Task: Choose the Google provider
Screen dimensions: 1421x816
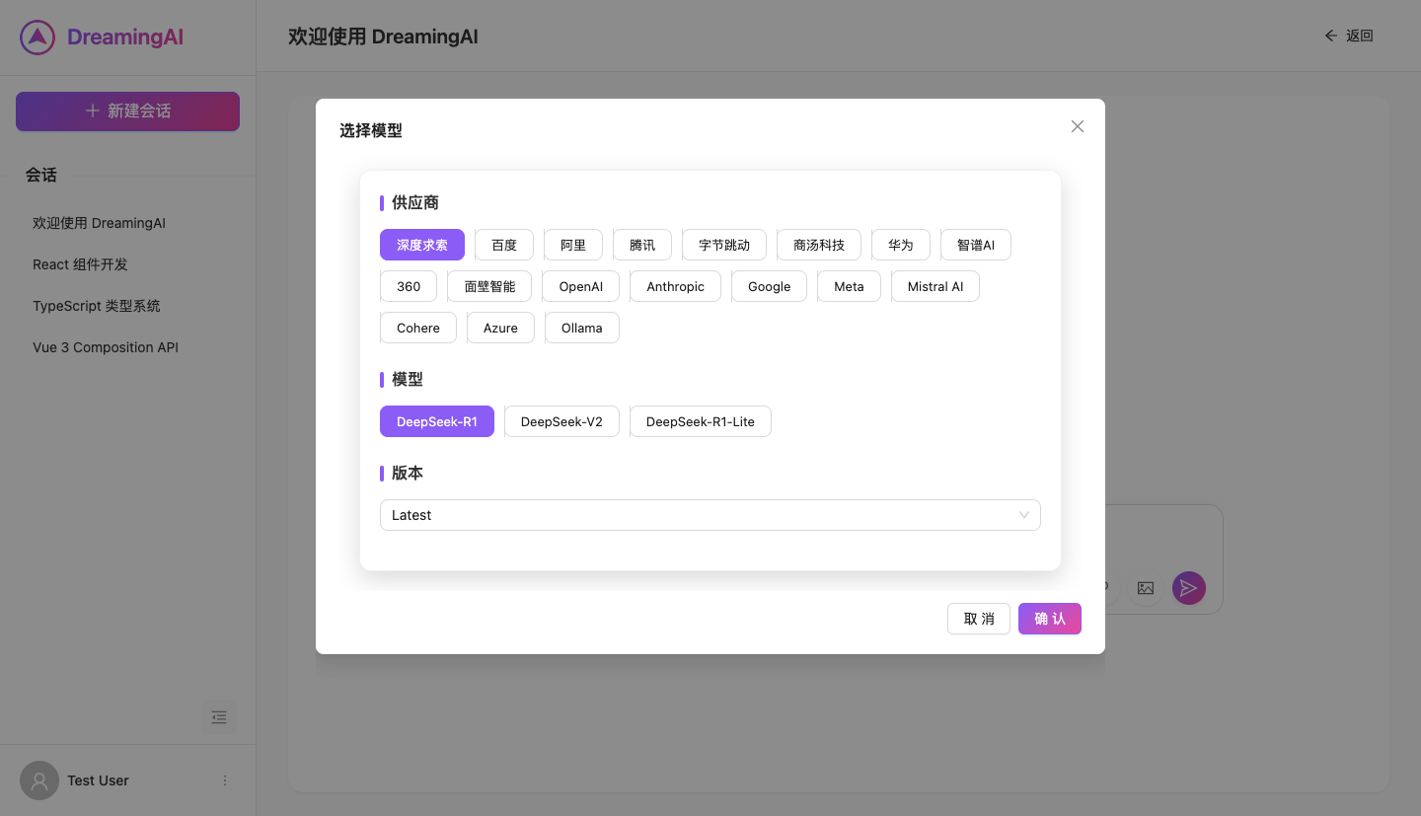Action: pyautogui.click(x=770, y=286)
